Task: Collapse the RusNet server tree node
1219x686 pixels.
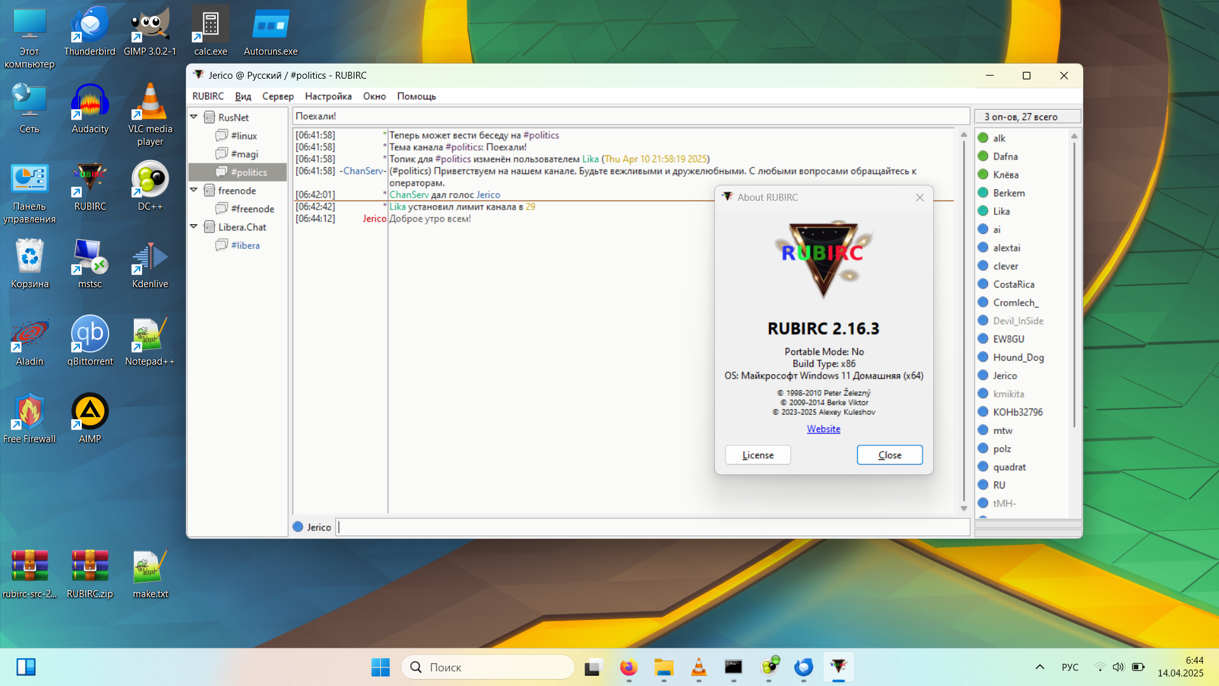Action: point(194,117)
